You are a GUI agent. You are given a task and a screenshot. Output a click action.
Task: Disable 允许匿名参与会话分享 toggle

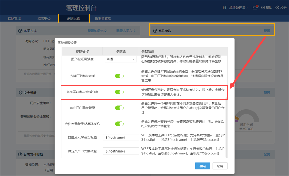tap(119, 92)
